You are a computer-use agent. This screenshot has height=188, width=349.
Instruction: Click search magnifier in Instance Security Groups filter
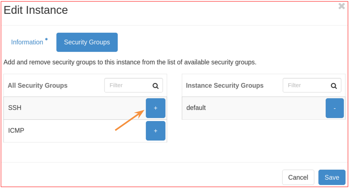click(334, 86)
